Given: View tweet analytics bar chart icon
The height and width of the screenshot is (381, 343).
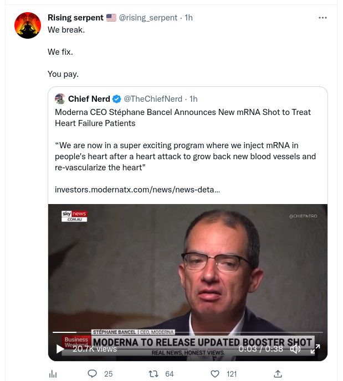Looking at the screenshot, I should click(x=53, y=374).
